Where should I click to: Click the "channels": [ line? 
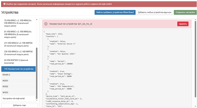[52, 36]
